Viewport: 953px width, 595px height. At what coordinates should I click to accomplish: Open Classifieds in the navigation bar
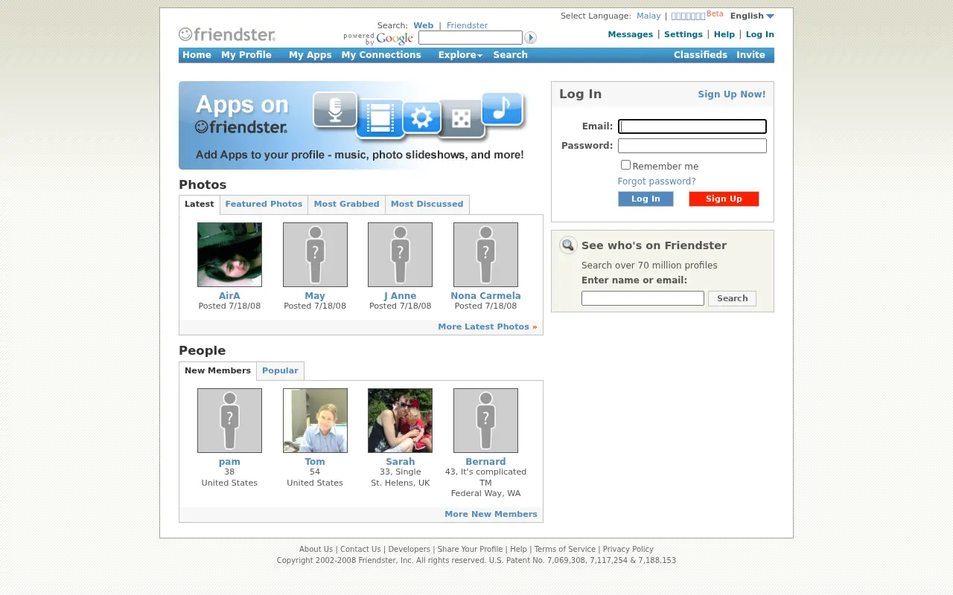700,55
